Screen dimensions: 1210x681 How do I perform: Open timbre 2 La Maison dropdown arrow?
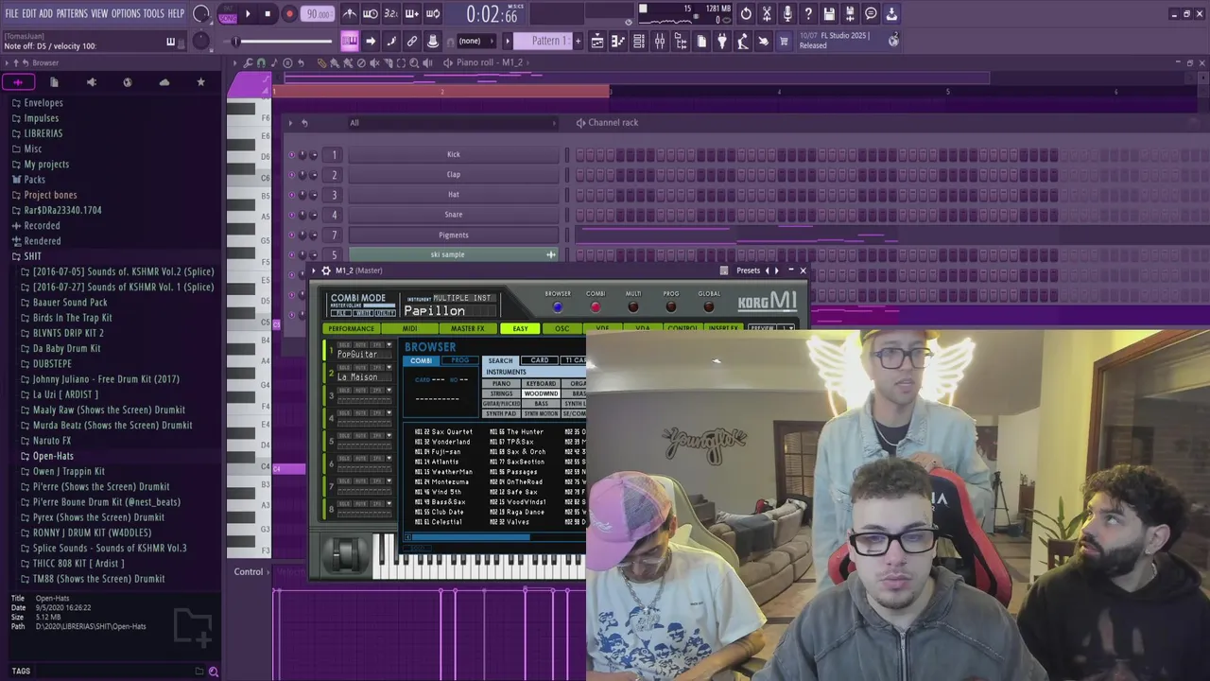pyautogui.click(x=389, y=368)
